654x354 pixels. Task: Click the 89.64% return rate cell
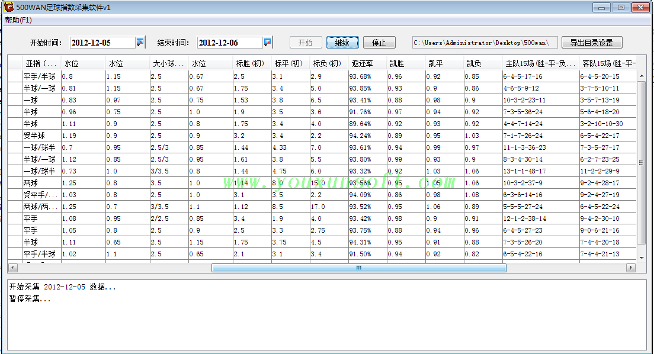367,124
